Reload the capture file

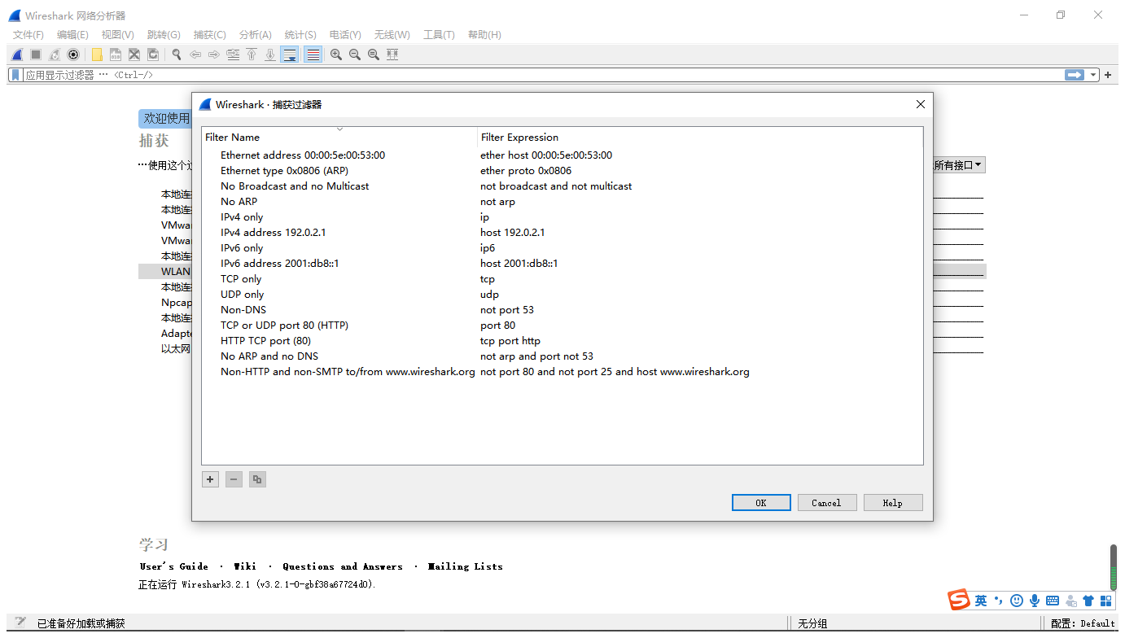153,55
